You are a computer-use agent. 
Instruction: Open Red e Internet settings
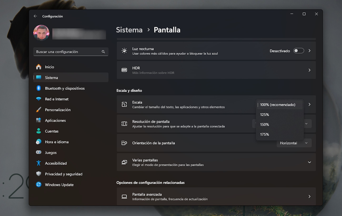pyautogui.click(x=71, y=99)
